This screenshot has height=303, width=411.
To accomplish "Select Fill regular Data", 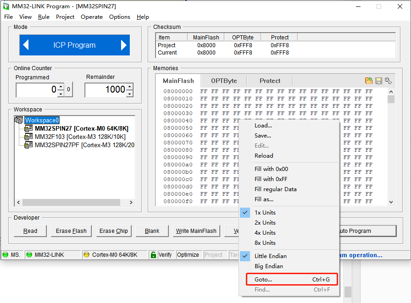I will 289,189.
